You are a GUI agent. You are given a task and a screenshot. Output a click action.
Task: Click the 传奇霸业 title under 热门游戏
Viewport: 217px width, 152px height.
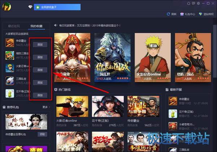[x=133, y=121]
